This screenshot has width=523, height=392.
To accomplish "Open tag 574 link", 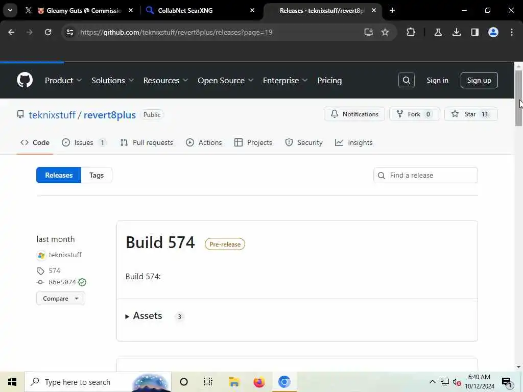I will coord(54,271).
